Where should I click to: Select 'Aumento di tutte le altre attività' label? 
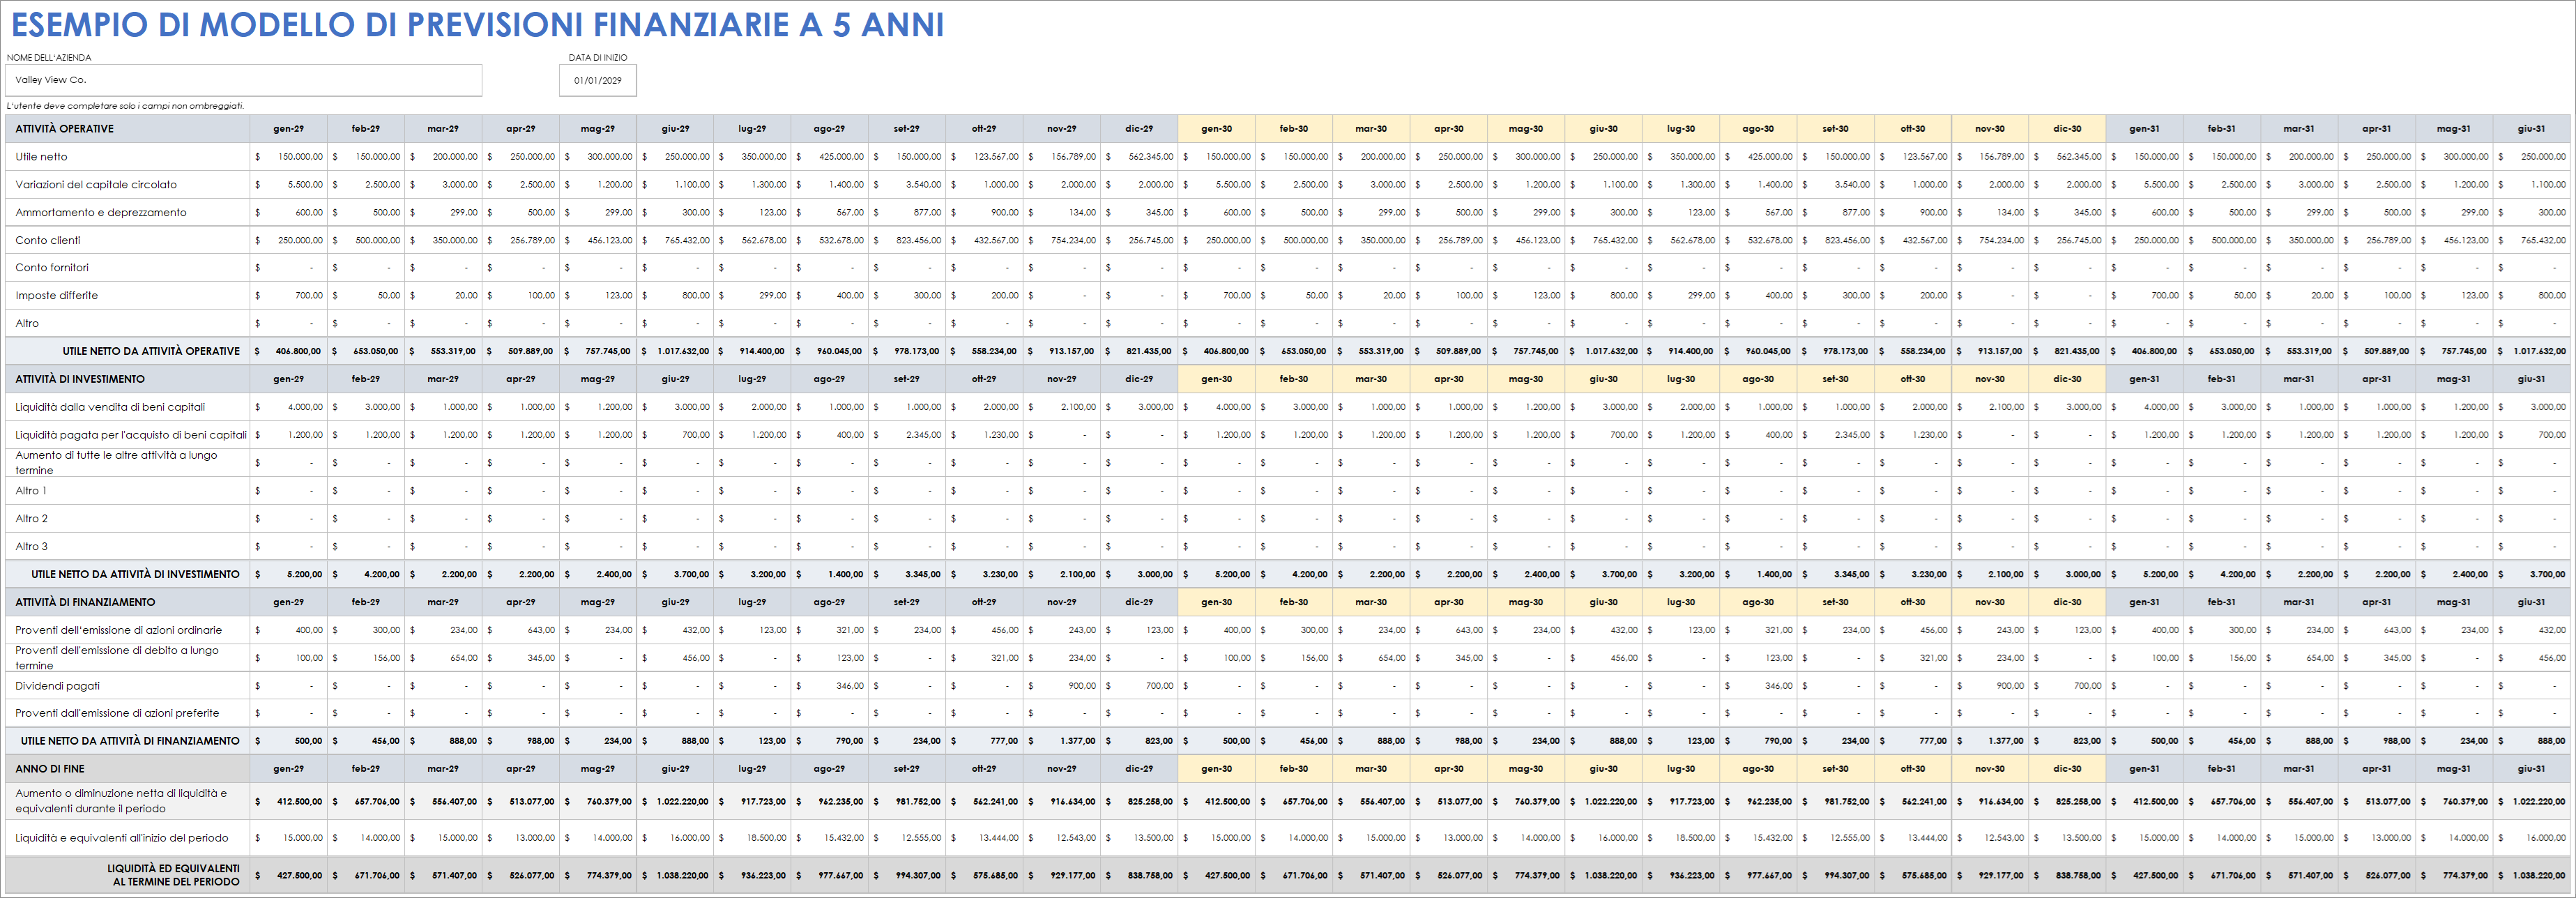pos(116,462)
